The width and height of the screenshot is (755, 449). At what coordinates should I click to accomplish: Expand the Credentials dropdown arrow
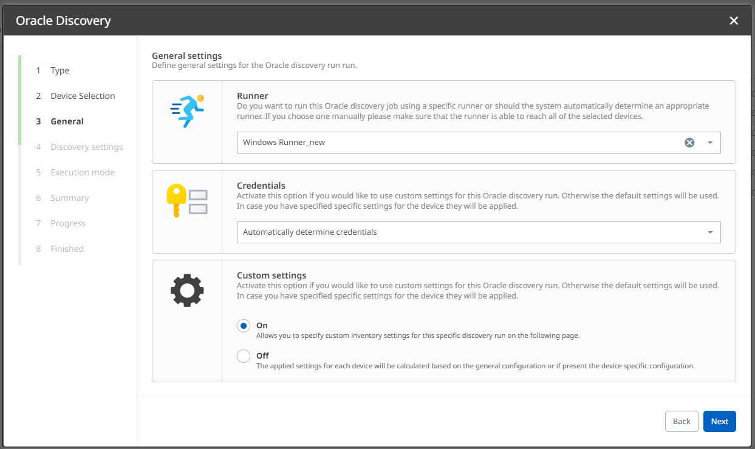click(710, 232)
